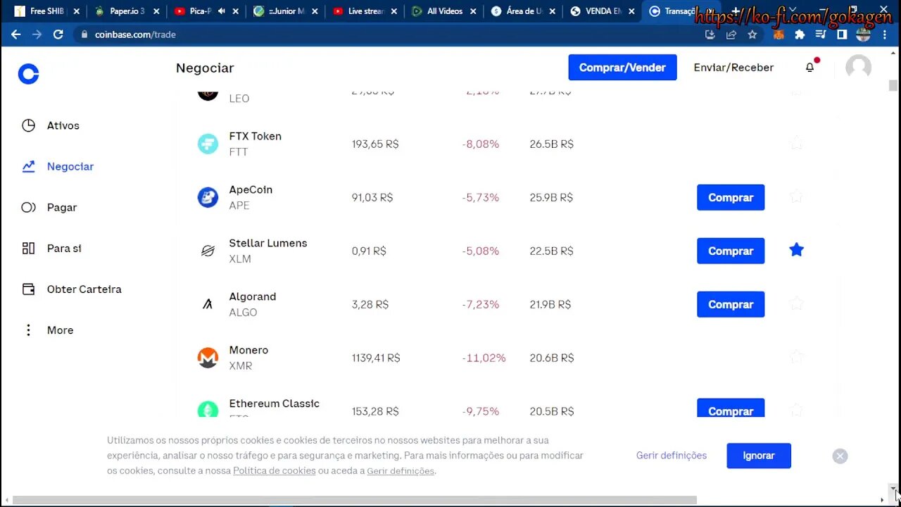The width and height of the screenshot is (901, 507).
Task: Click the Enviar/Receber button
Action: 733,68
